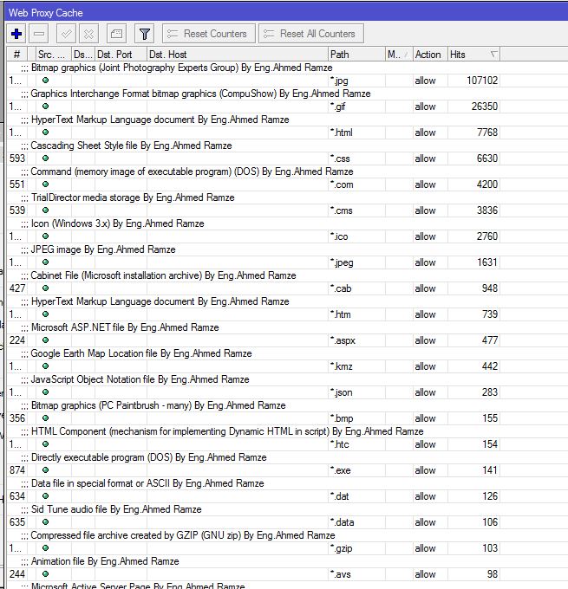
Task: Select the *.htc path cell
Action: 356,444
